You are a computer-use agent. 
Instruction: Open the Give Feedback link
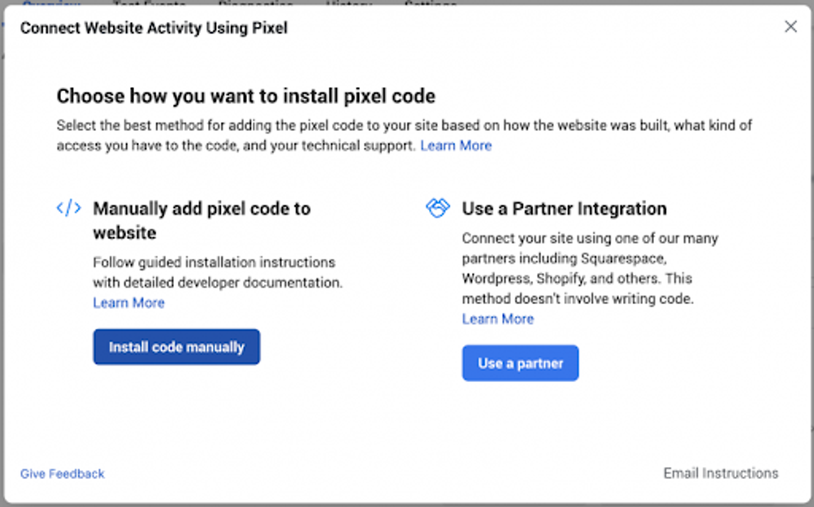[x=62, y=474]
